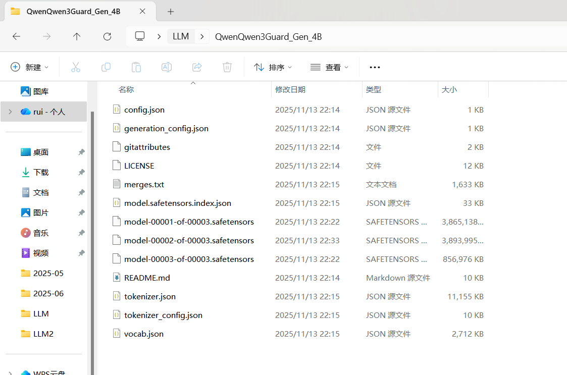The height and width of the screenshot is (375, 567).
Task: Go up one folder level
Action: (x=77, y=36)
